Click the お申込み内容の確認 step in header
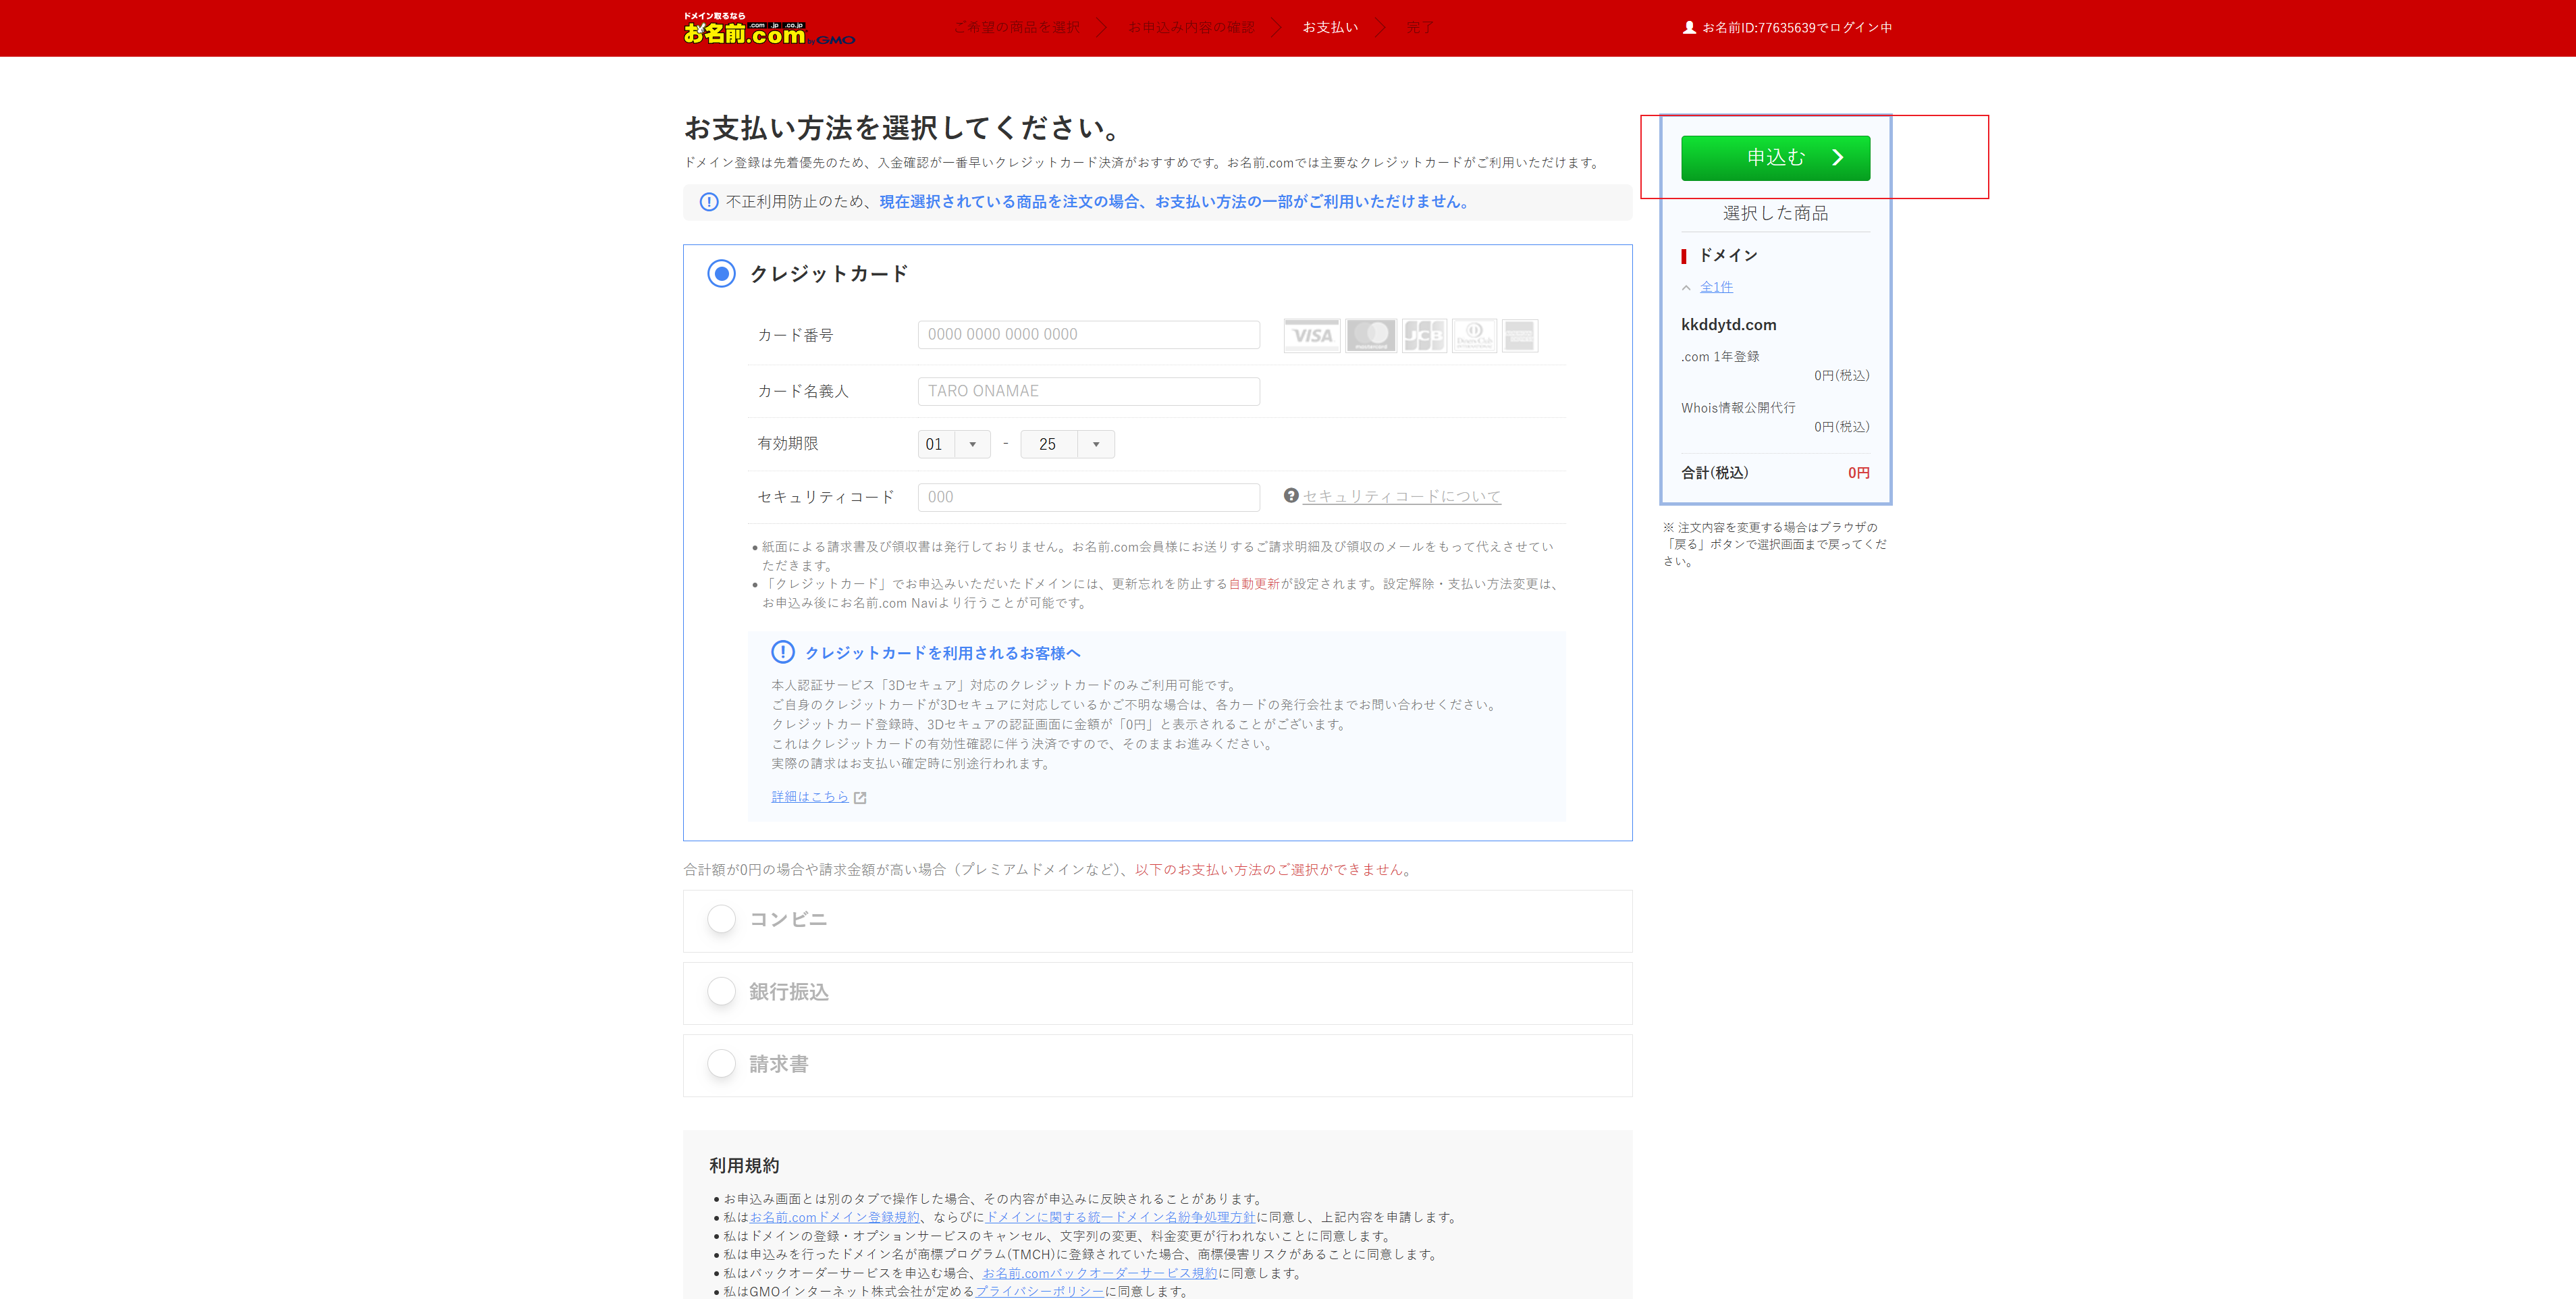Screen dimensions: 2576x1299 1191,28
